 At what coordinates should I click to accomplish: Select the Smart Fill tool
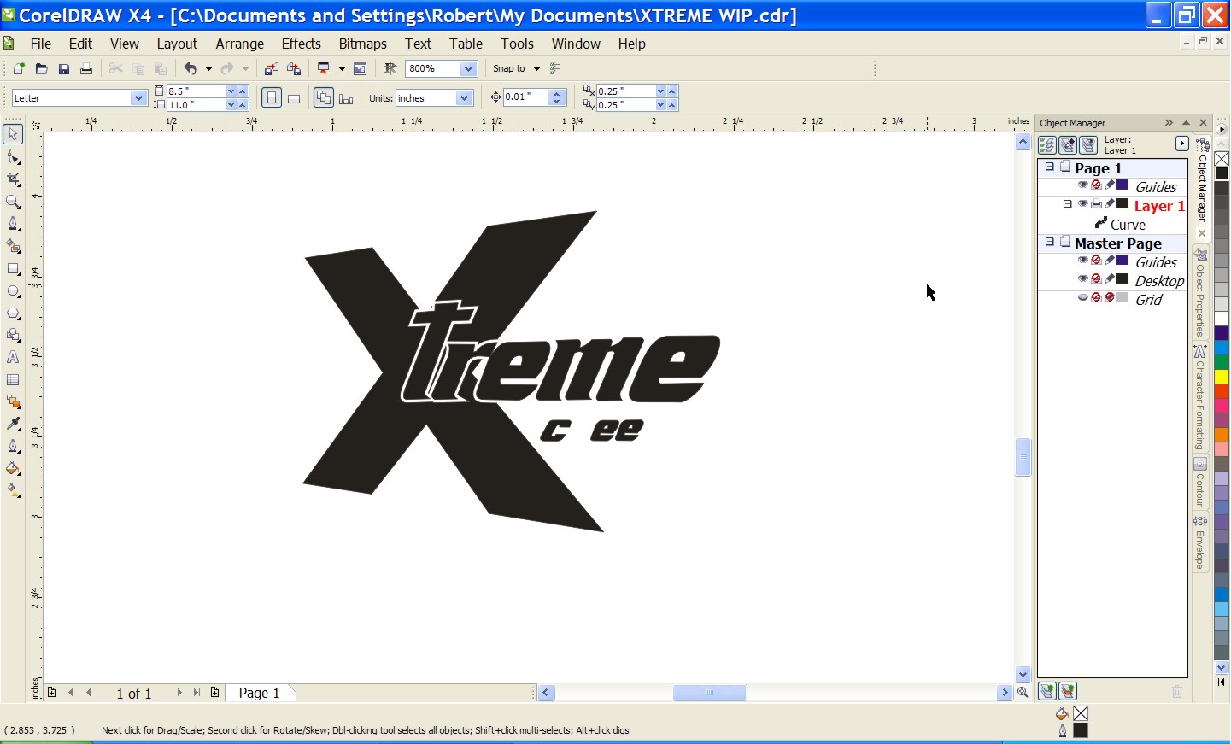(13, 246)
